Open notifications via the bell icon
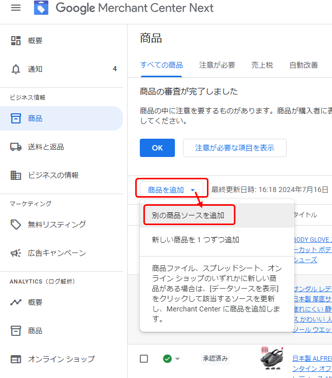Image resolution: width=332 pixels, height=378 pixels. coord(16,69)
